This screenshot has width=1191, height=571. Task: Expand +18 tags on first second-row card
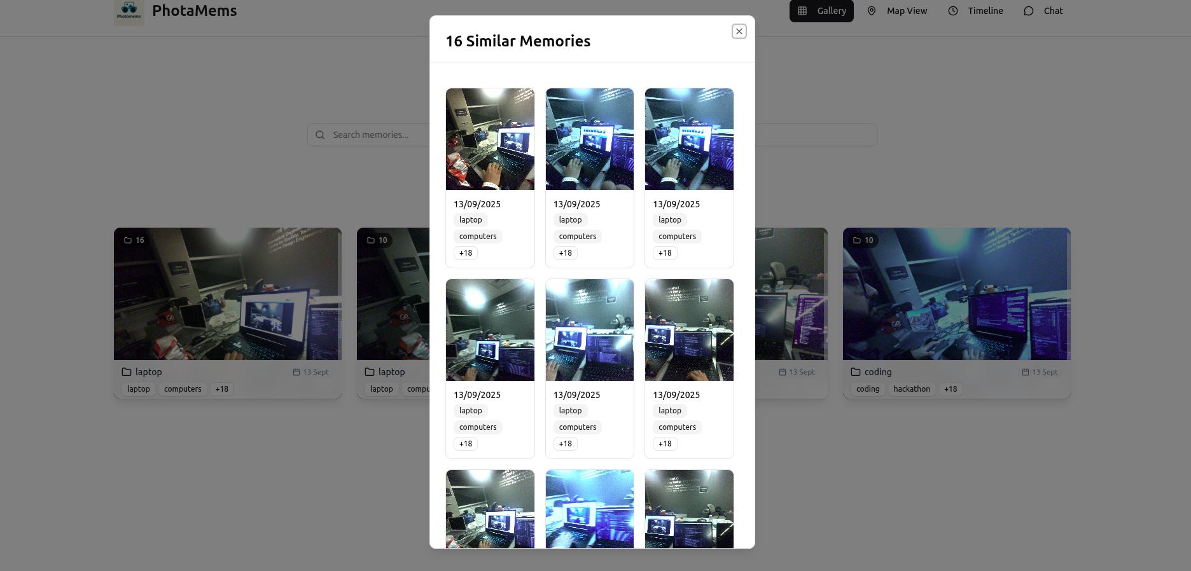(466, 444)
